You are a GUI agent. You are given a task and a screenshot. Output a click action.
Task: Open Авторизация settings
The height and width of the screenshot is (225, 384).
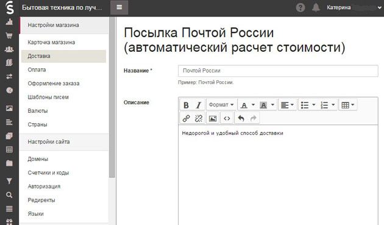44,187
